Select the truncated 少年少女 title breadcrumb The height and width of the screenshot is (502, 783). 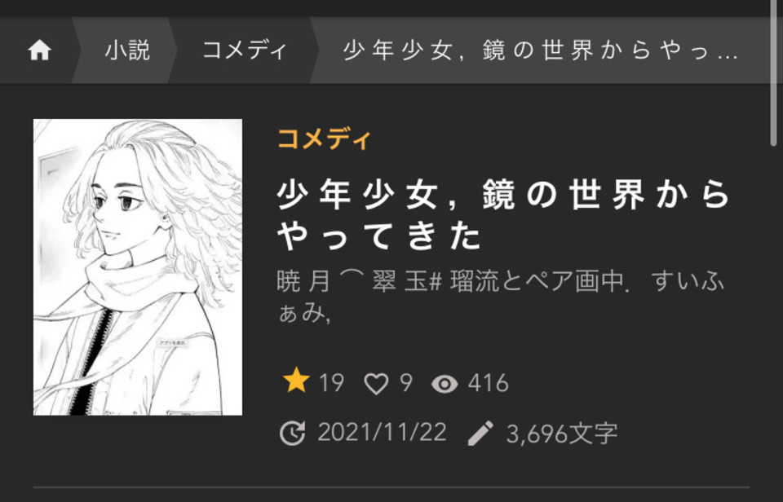(x=541, y=51)
